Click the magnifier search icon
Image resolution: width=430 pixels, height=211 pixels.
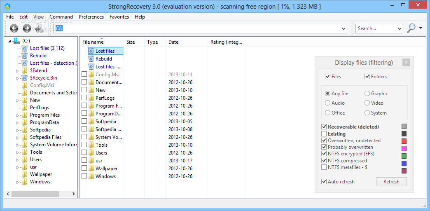[411, 28]
